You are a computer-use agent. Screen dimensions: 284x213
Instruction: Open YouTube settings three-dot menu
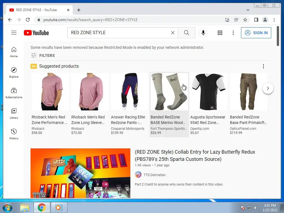pos(233,33)
